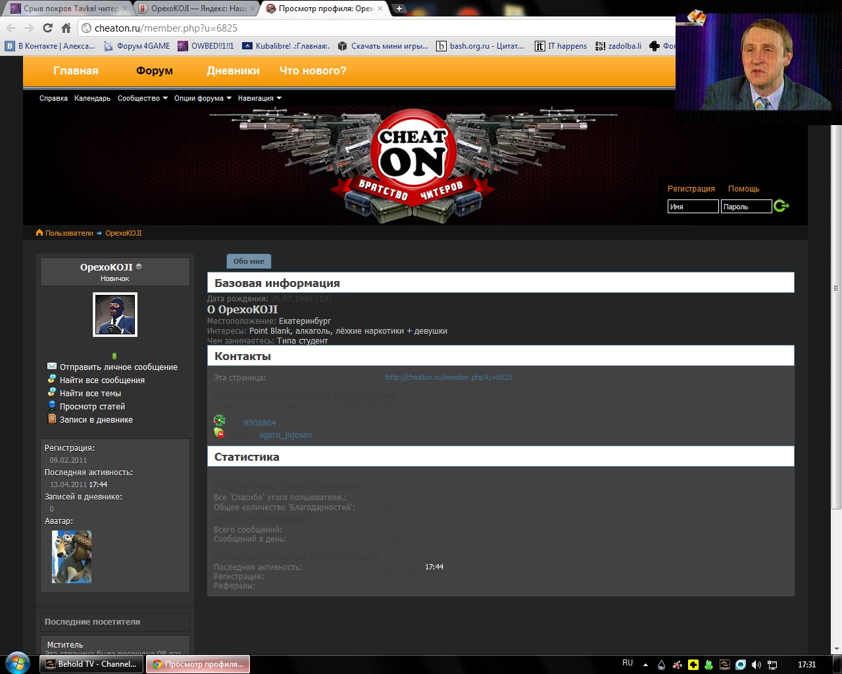Open visitor 'Мститель' profile link
Screen dimensions: 842x674
point(65,645)
